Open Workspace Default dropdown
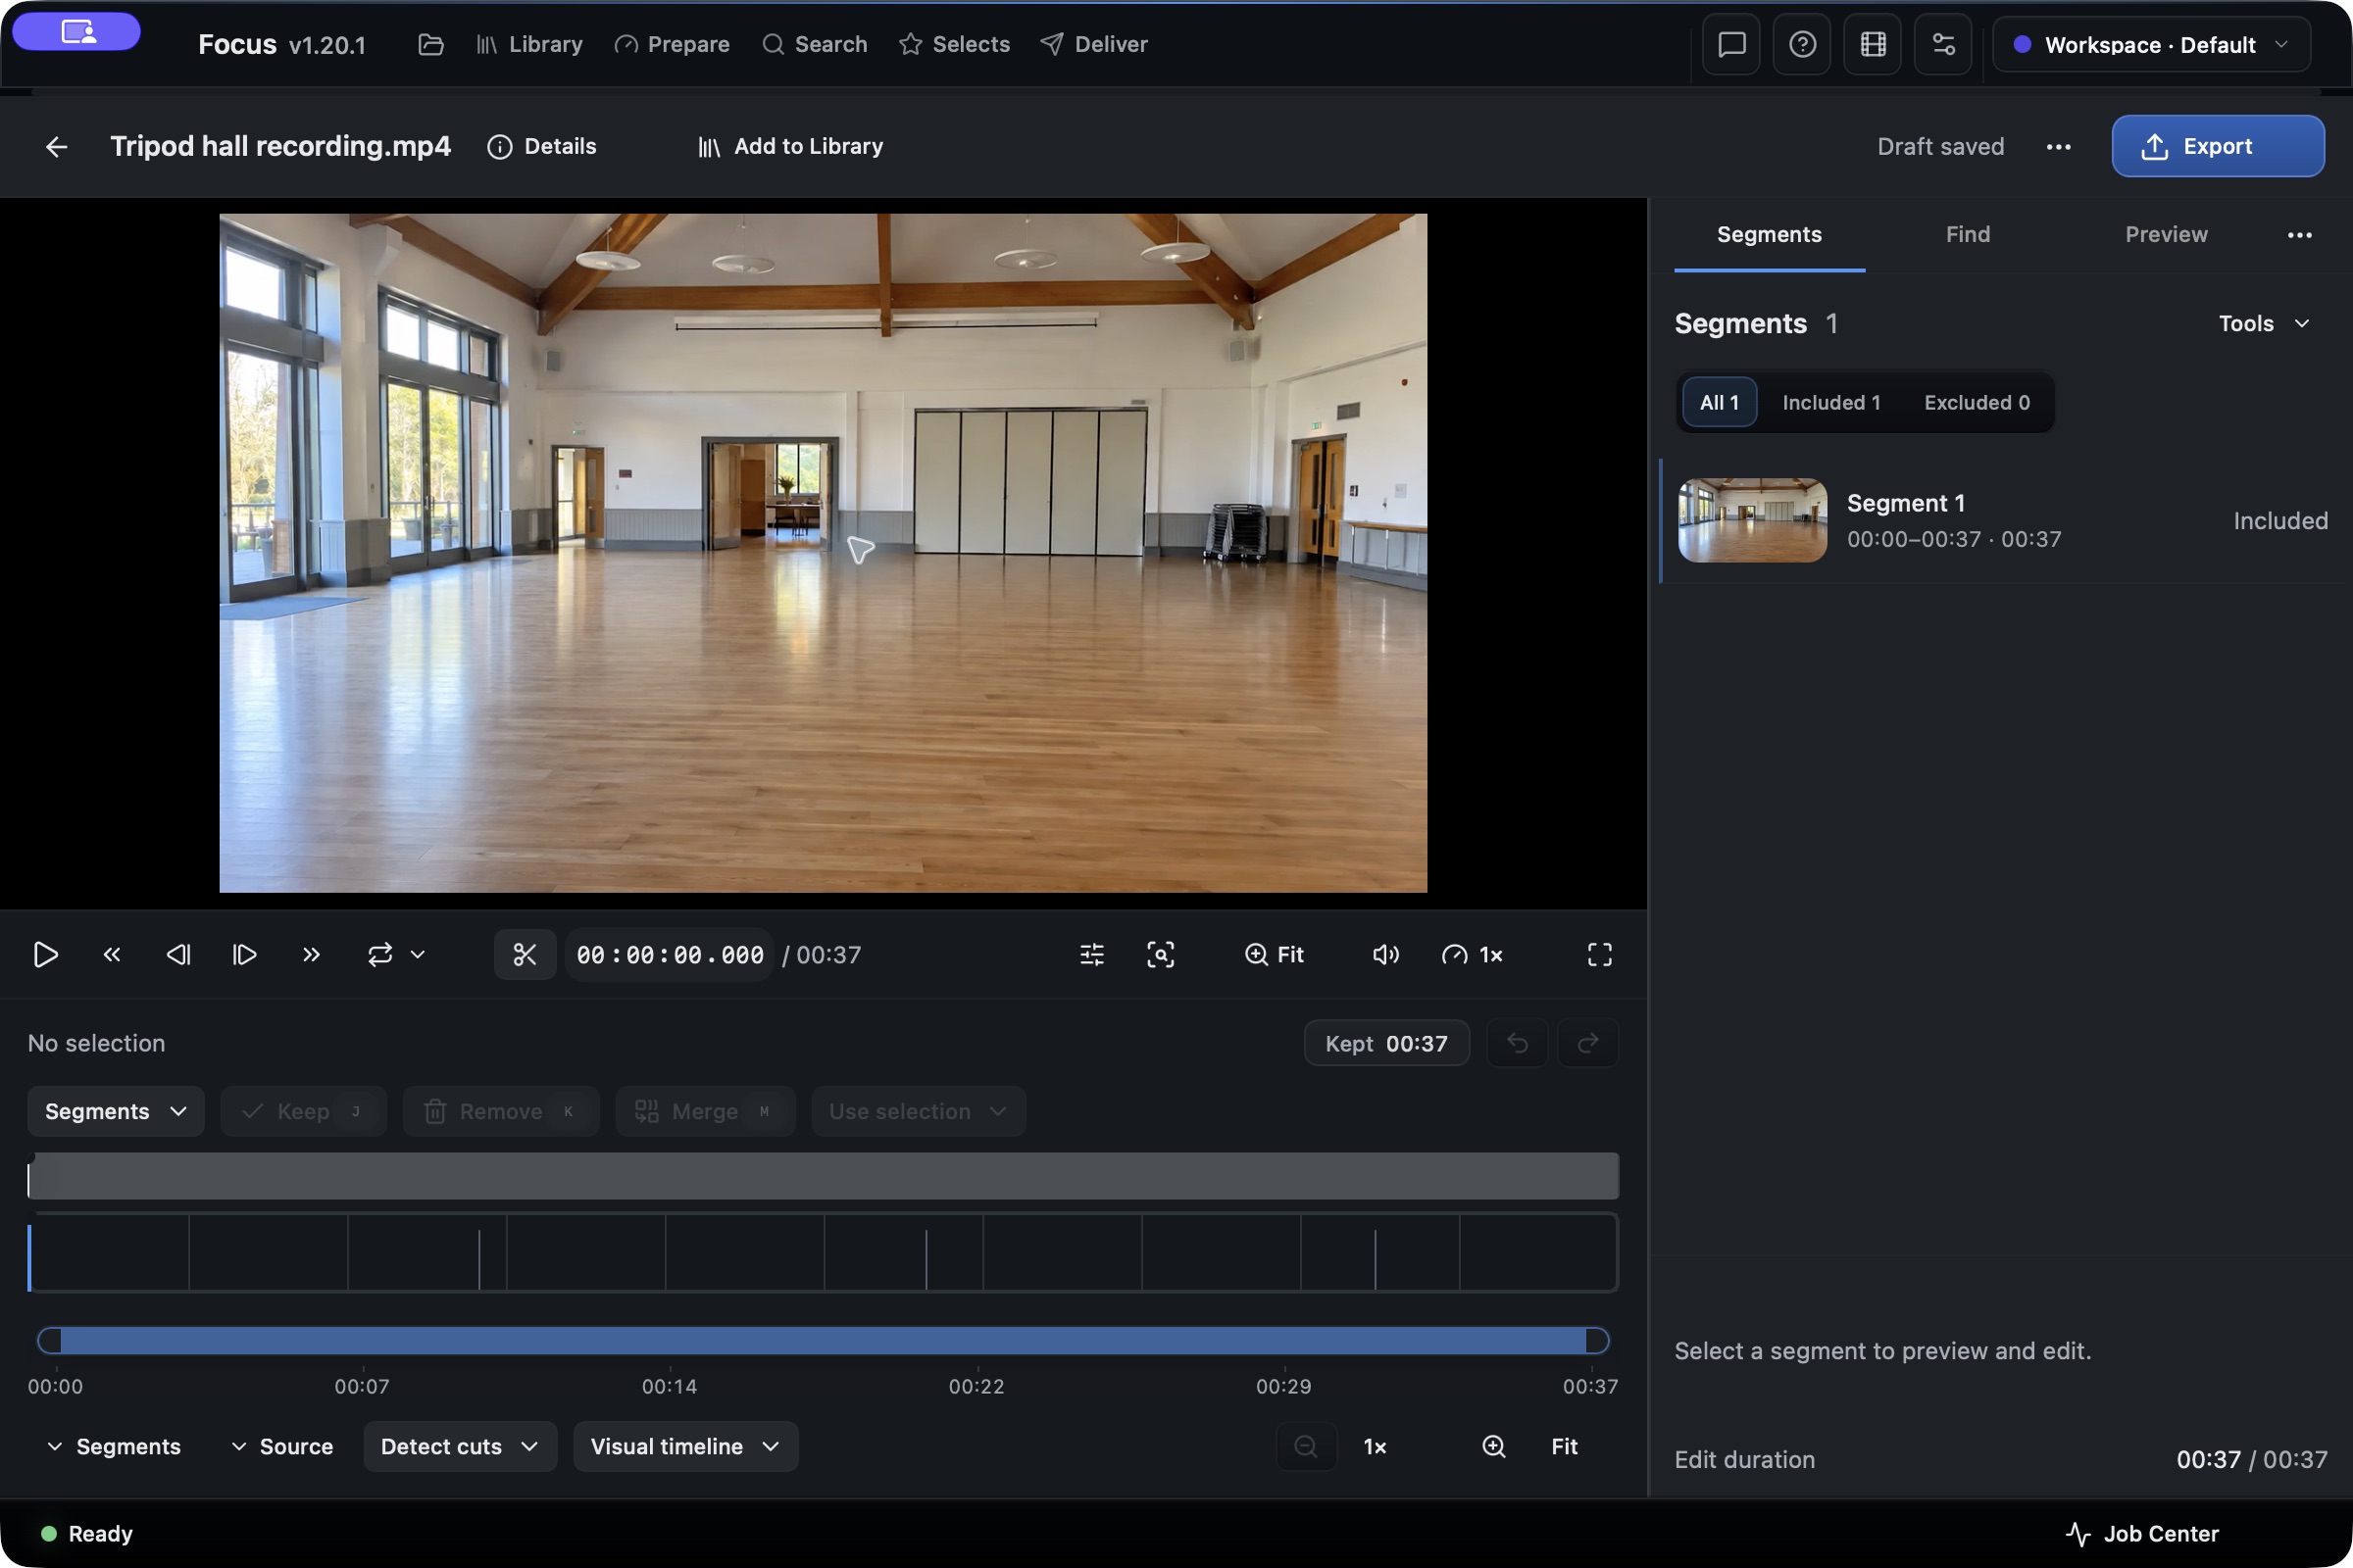The width and height of the screenshot is (2353, 1568). 2151,45
